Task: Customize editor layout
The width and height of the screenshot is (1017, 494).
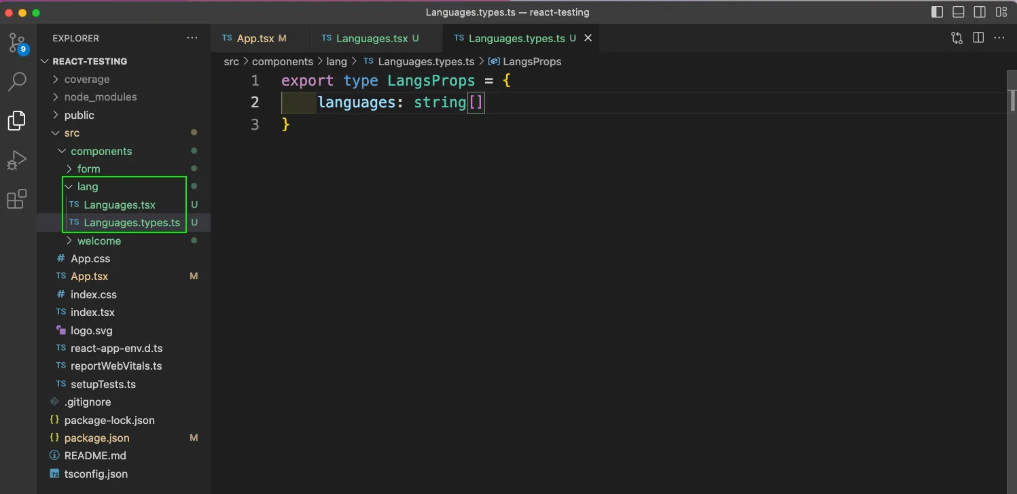Action: click(x=1001, y=12)
